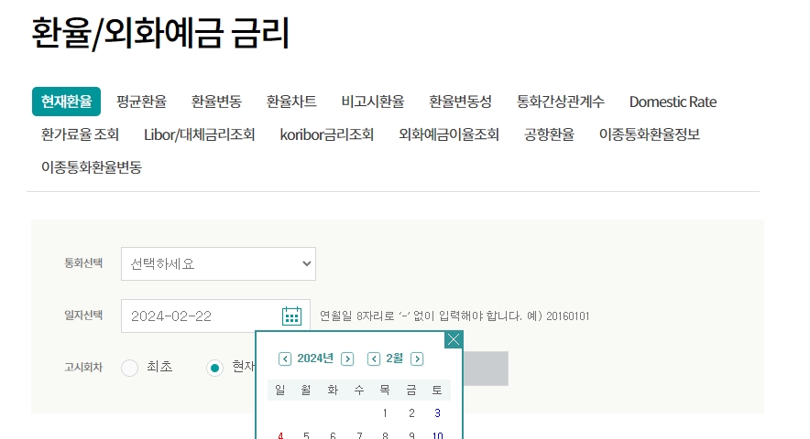This screenshot has height=439, width=810.
Task: Switch to the 현재환율 tab
Action: tap(66, 102)
